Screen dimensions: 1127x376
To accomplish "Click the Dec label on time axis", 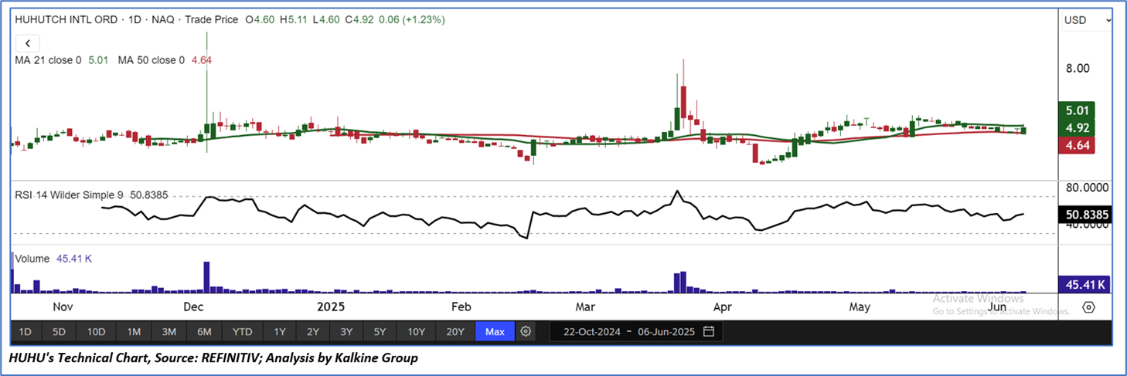I will 192,307.
